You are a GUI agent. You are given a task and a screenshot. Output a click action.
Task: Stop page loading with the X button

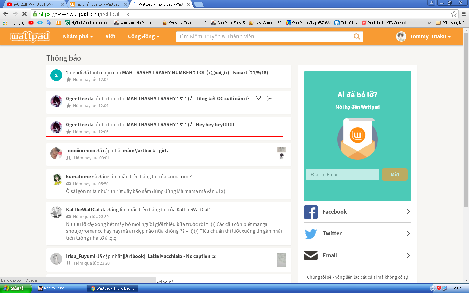[x=24, y=14]
